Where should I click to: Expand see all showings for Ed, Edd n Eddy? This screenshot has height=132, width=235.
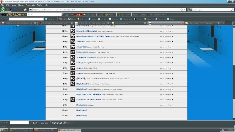tap(167, 52)
